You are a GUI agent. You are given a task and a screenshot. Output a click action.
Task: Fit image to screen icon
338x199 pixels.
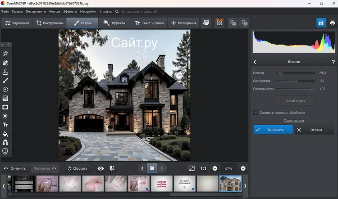click(x=192, y=168)
